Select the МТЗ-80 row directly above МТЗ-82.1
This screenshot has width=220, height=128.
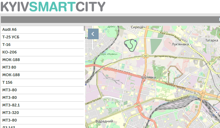coord(42,98)
